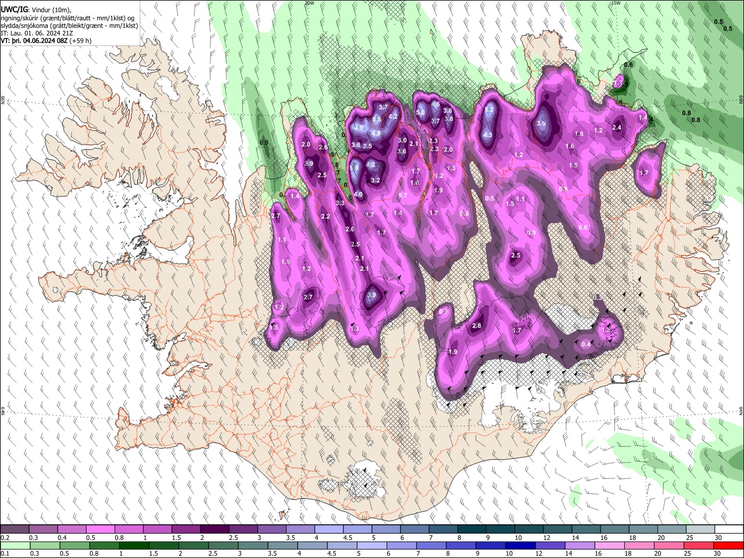Select the dark green 1 swatch in the bottom legend row

134,545
